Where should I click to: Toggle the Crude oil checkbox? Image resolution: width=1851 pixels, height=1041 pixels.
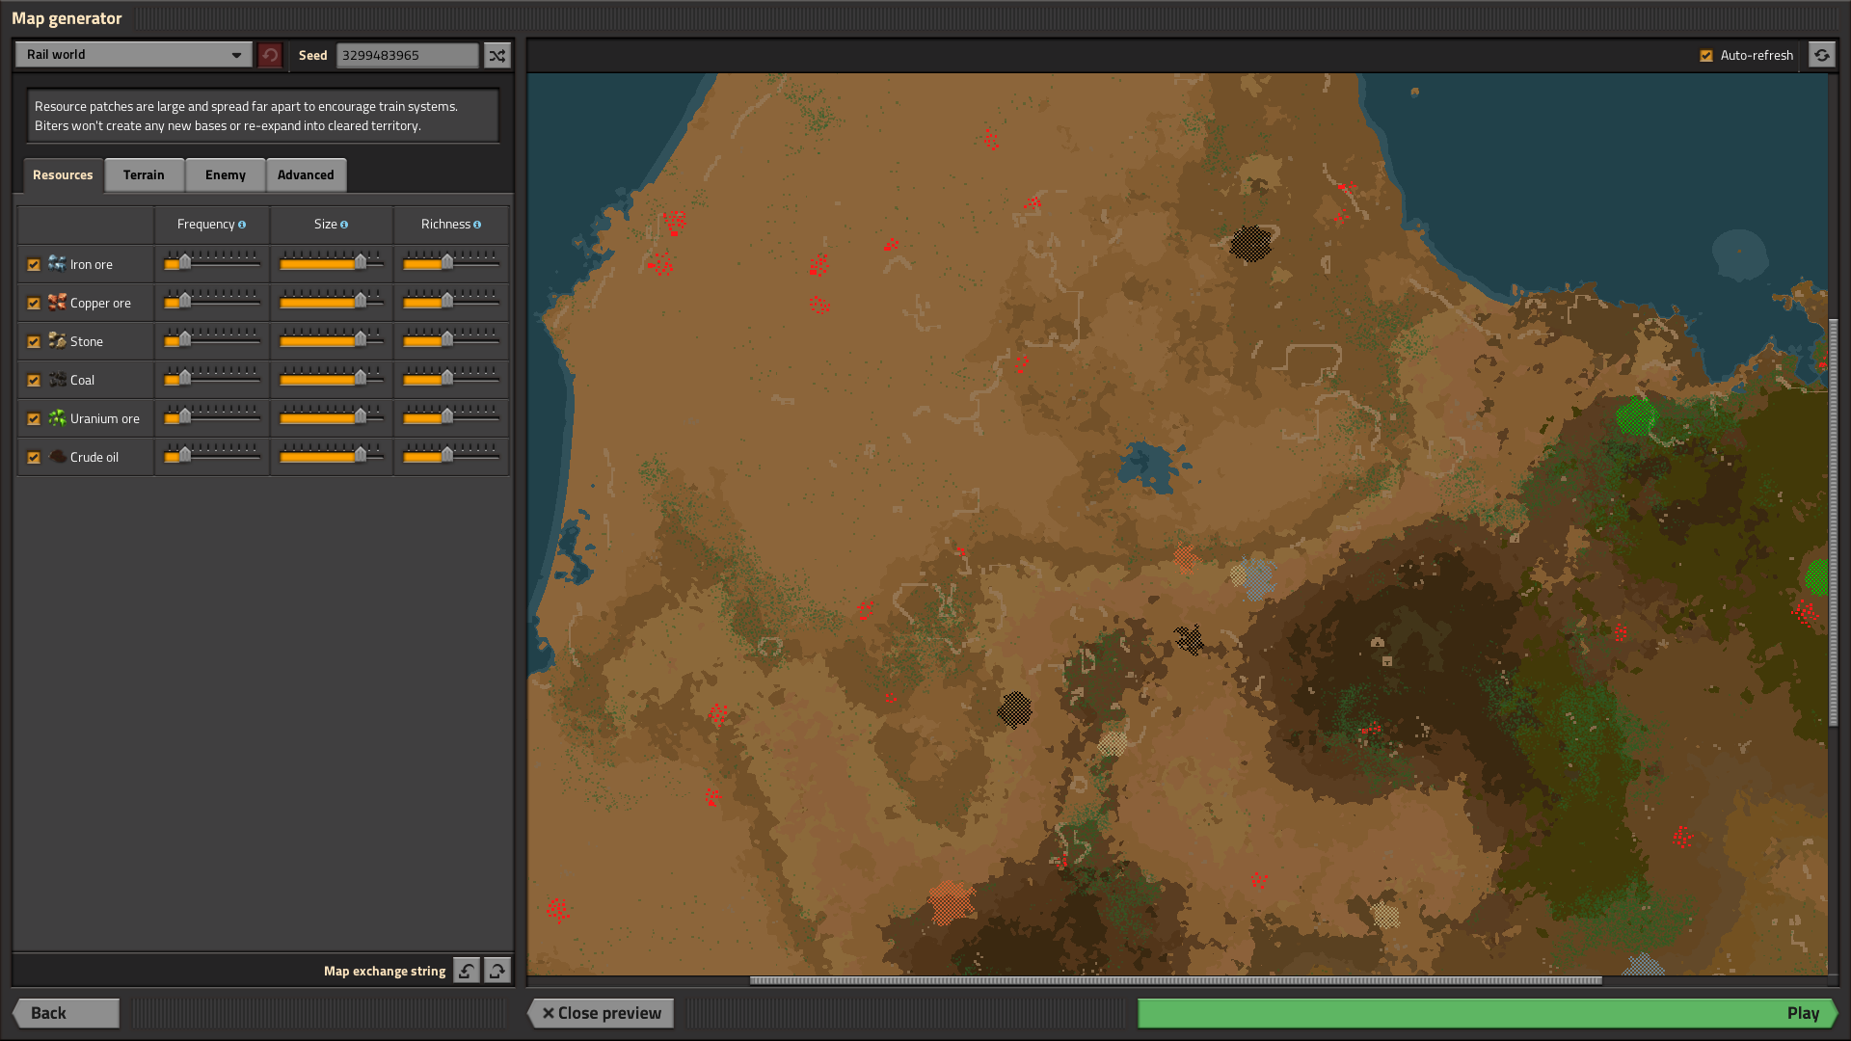point(34,457)
